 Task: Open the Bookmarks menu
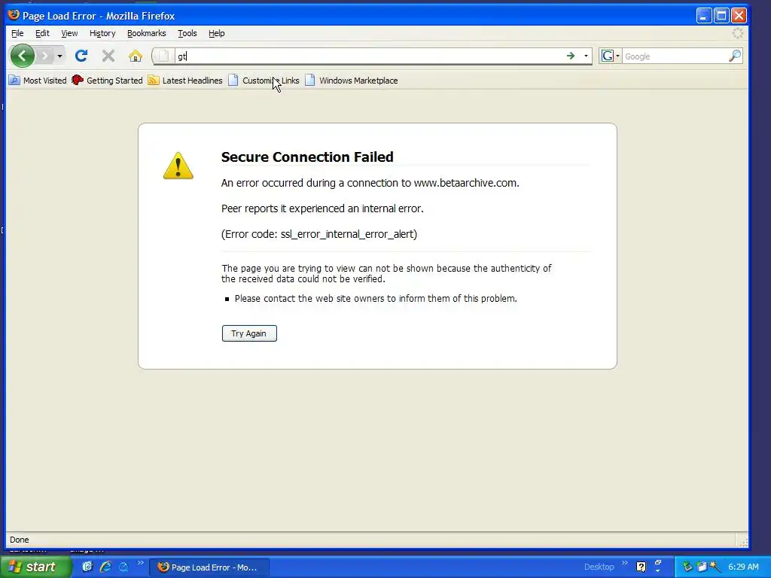[147, 33]
